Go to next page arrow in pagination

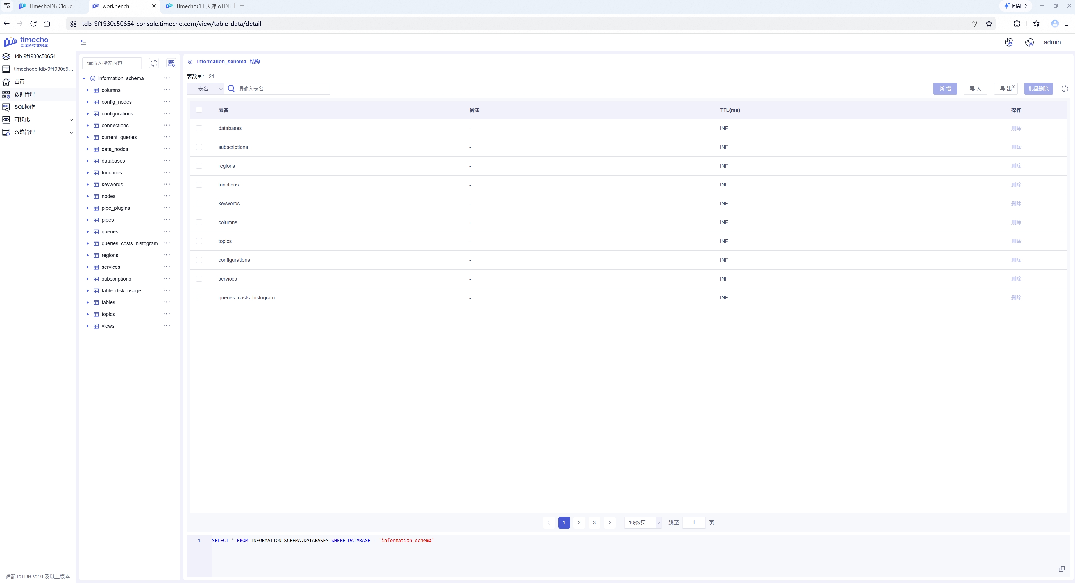click(x=609, y=523)
